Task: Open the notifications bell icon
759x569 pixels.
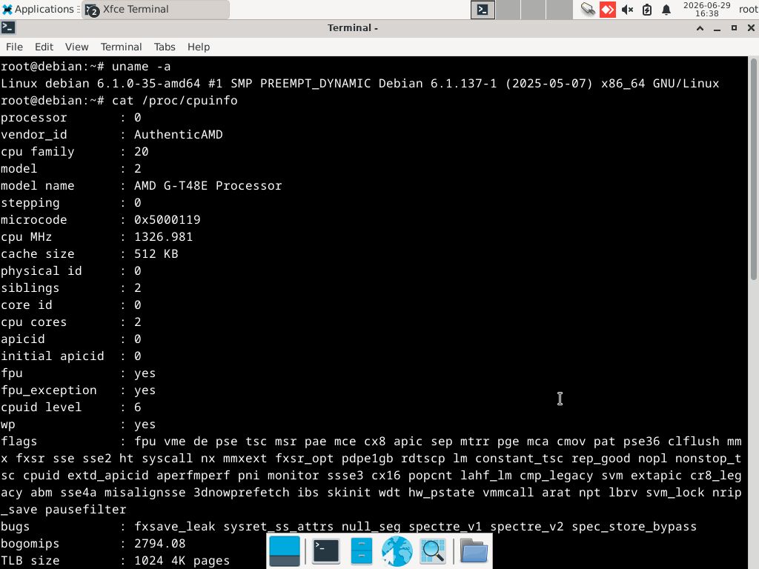Action: (666, 10)
